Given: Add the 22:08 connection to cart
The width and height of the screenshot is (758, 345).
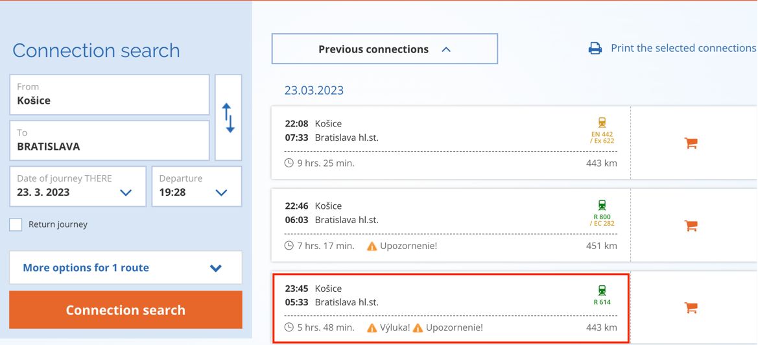Looking at the screenshot, I should [691, 143].
